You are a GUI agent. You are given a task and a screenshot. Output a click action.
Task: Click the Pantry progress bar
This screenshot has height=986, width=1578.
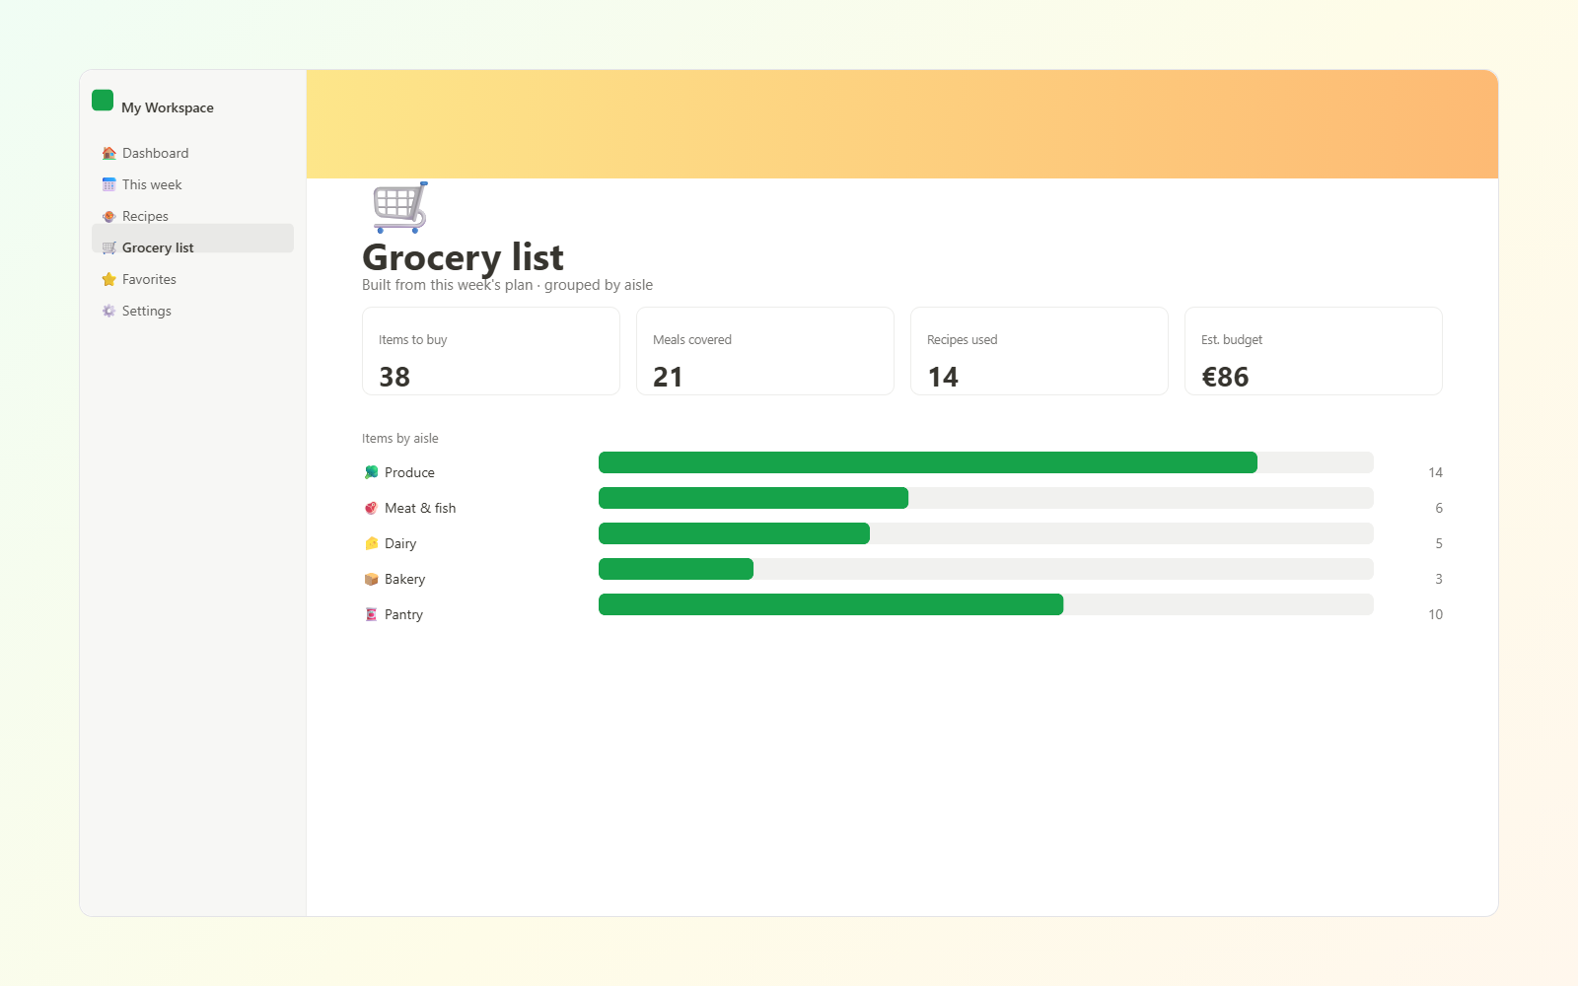(x=985, y=604)
